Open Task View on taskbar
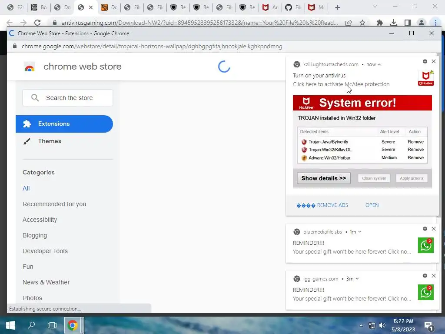This screenshot has height=334, width=445. coord(52,325)
